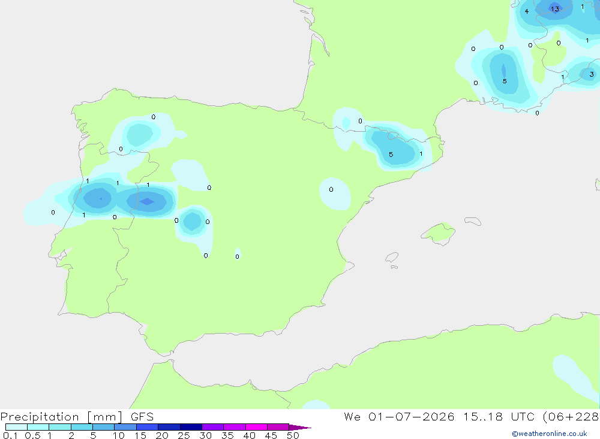The image size is (600, 439).
Task: Click the '(06+228' forecast run text
Action: (571, 416)
